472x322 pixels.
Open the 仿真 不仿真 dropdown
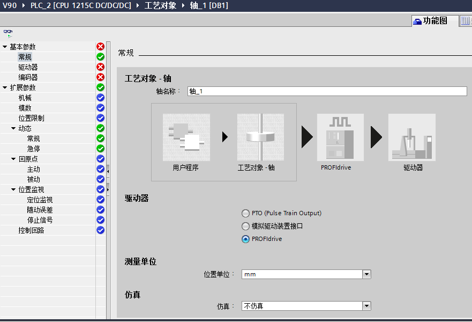coord(366,306)
